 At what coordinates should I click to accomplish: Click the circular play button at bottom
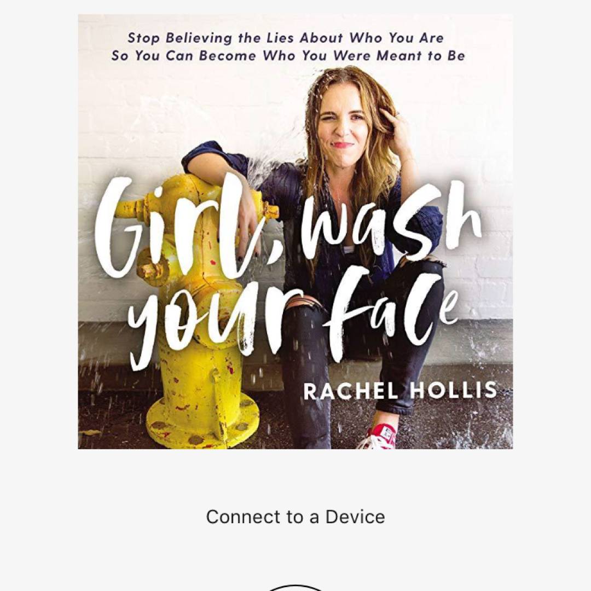pyautogui.click(x=295, y=588)
